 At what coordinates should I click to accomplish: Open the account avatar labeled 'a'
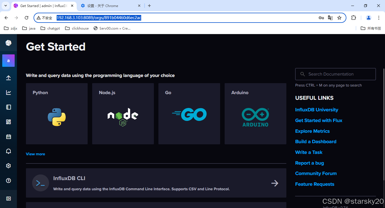pyautogui.click(x=8, y=61)
